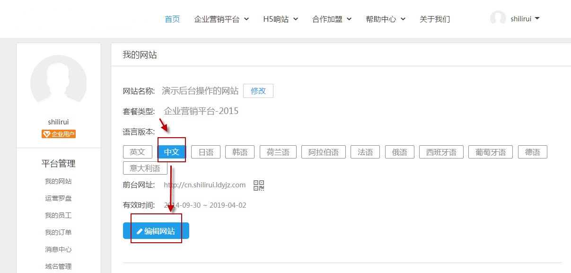Expand the 合作加盟 menu

tap(332, 19)
